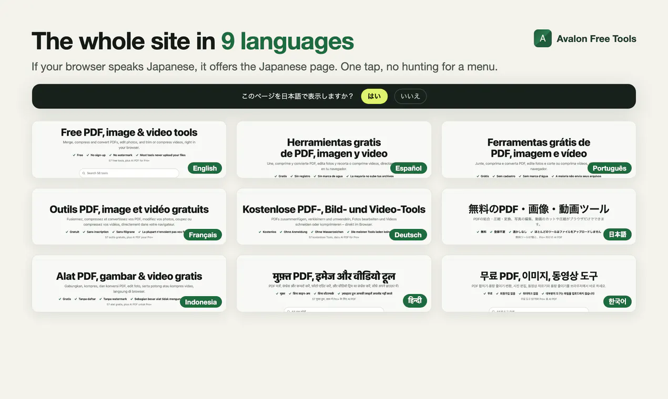Click the 'The whole site in 9 languages' heading
This screenshot has width=668, height=399.
pyautogui.click(x=193, y=41)
